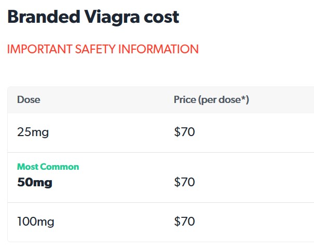Screen dimensions: 314x251
Task: Select the 100mg dose cell
Action: click(36, 222)
